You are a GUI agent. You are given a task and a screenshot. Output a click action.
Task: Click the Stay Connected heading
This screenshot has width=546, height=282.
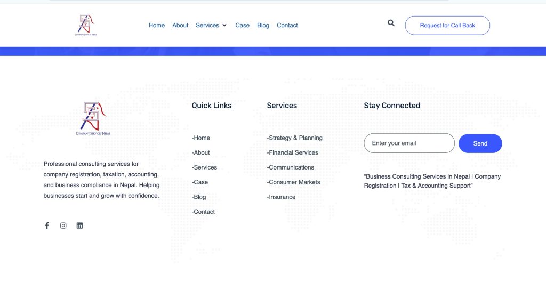(392, 106)
